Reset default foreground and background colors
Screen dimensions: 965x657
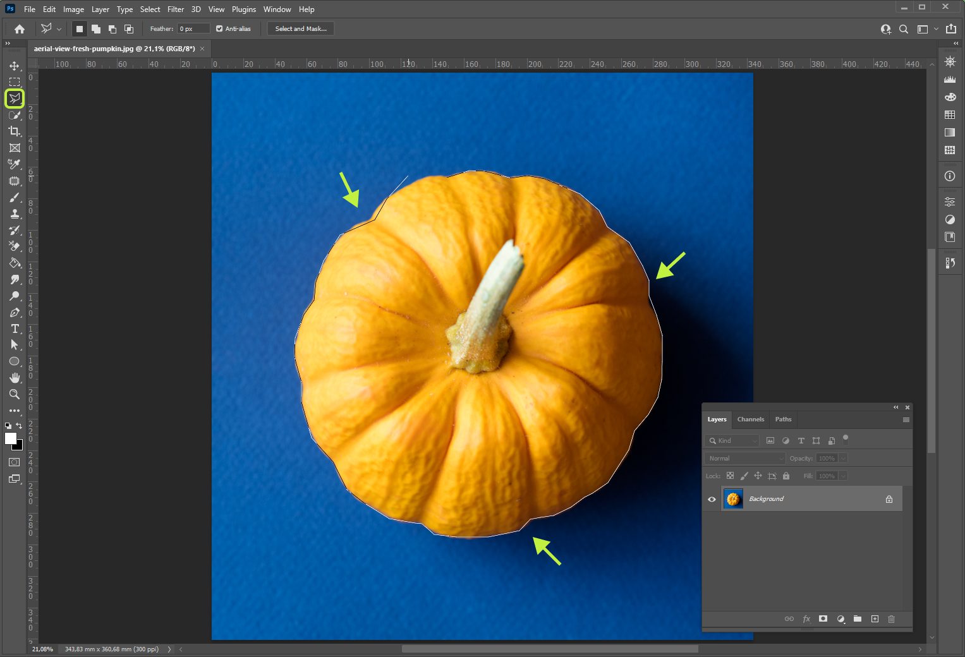(8, 426)
